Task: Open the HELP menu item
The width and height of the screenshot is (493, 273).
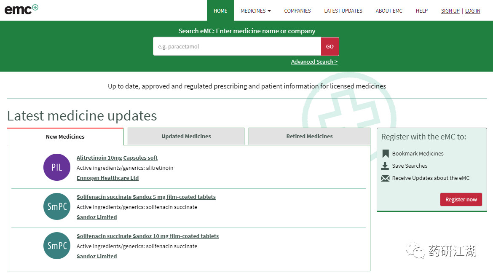Action: (422, 11)
